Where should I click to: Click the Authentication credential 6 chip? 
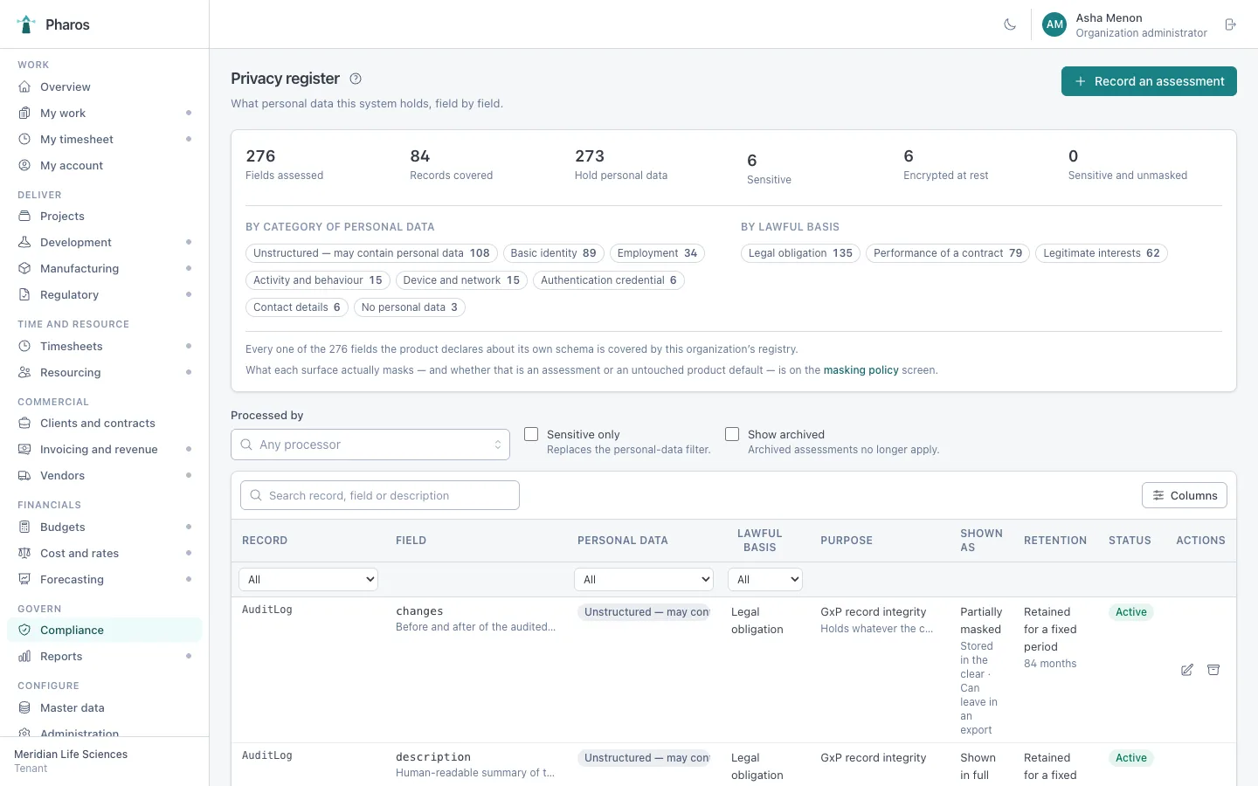pos(609,280)
